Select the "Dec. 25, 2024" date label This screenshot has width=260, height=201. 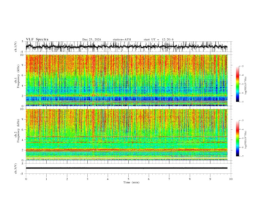coord(92,39)
